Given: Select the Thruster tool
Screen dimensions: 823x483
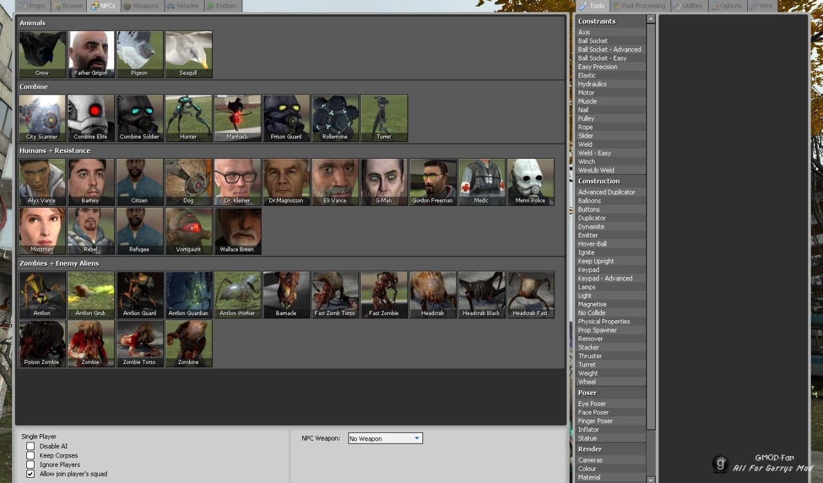Looking at the screenshot, I should pos(590,356).
